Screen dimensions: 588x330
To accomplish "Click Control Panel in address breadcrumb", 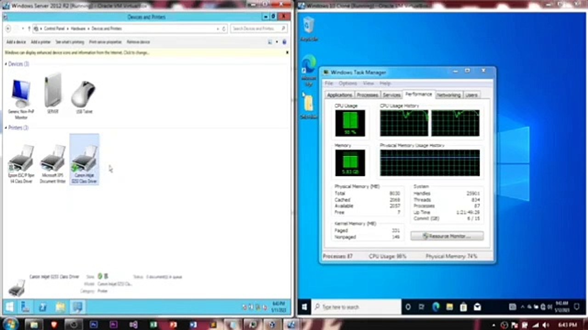I will coord(54,28).
